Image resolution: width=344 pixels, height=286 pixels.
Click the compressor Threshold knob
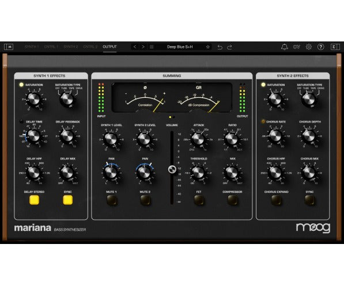click(198, 173)
